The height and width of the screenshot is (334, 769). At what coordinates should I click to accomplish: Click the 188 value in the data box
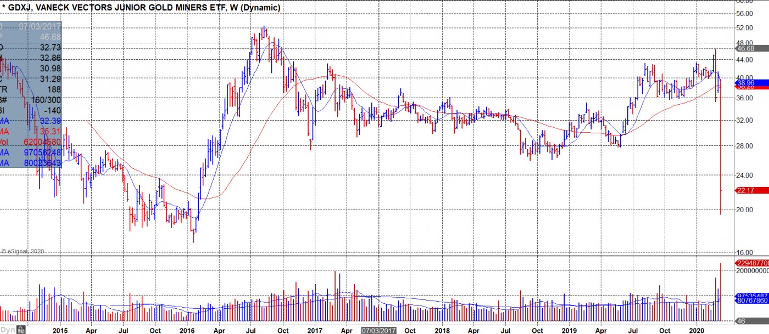click(54, 89)
